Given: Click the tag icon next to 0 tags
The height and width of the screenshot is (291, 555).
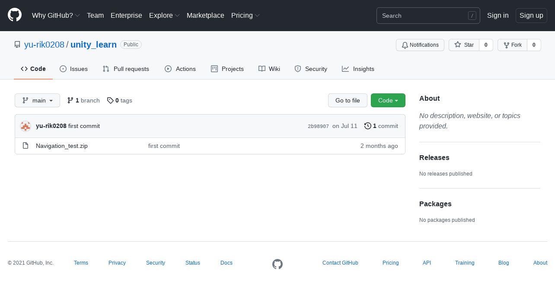Looking at the screenshot, I should pyautogui.click(x=110, y=100).
